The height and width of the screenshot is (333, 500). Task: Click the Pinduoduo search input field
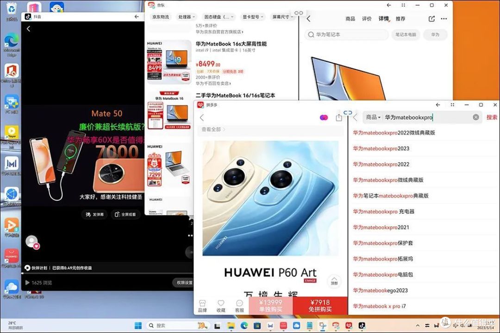pyautogui.click(x=423, y=117)
